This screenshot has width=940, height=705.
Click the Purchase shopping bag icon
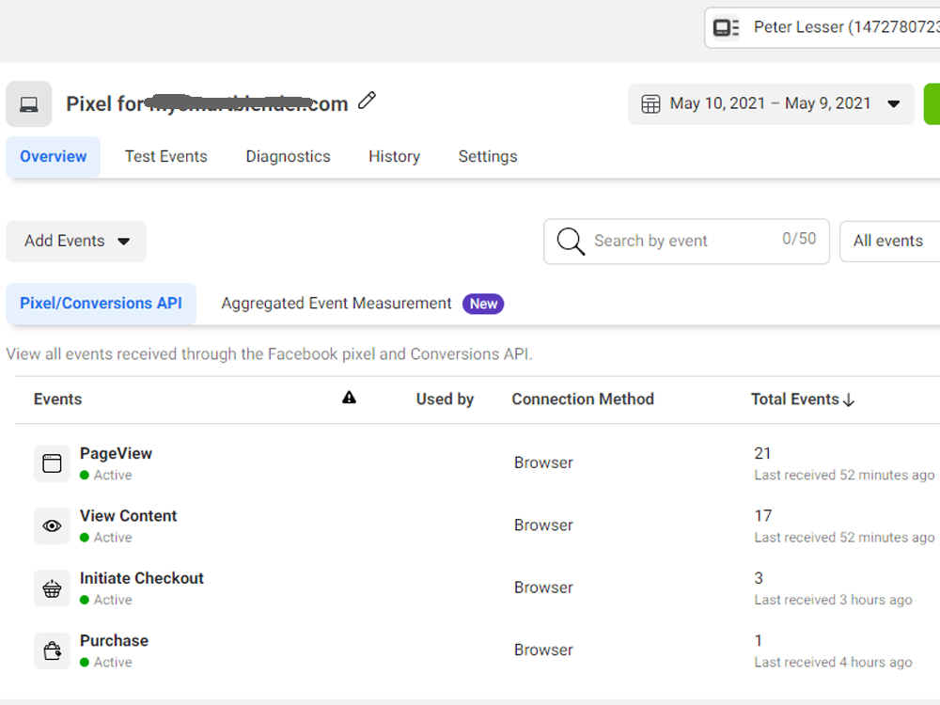52,650
